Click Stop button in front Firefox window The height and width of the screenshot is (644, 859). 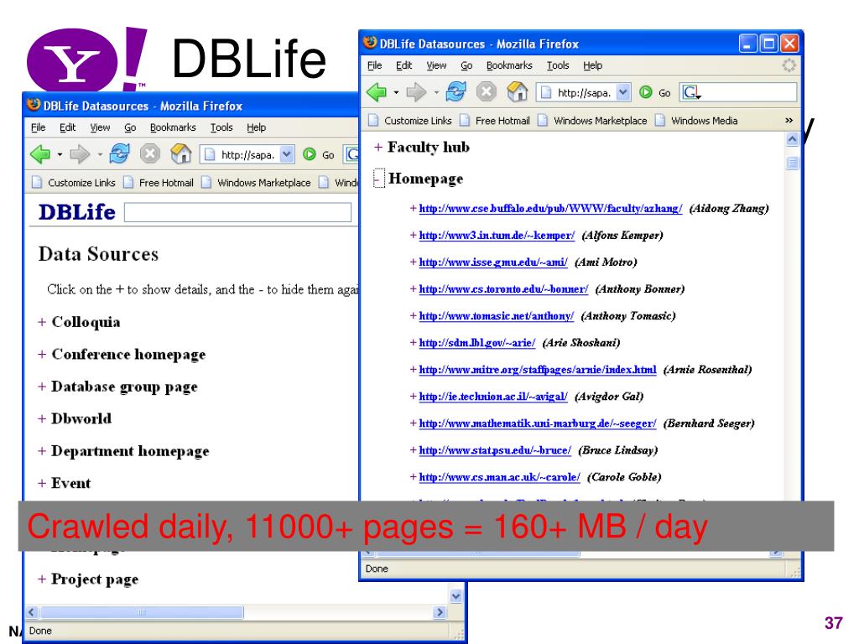tap(486, 92)
